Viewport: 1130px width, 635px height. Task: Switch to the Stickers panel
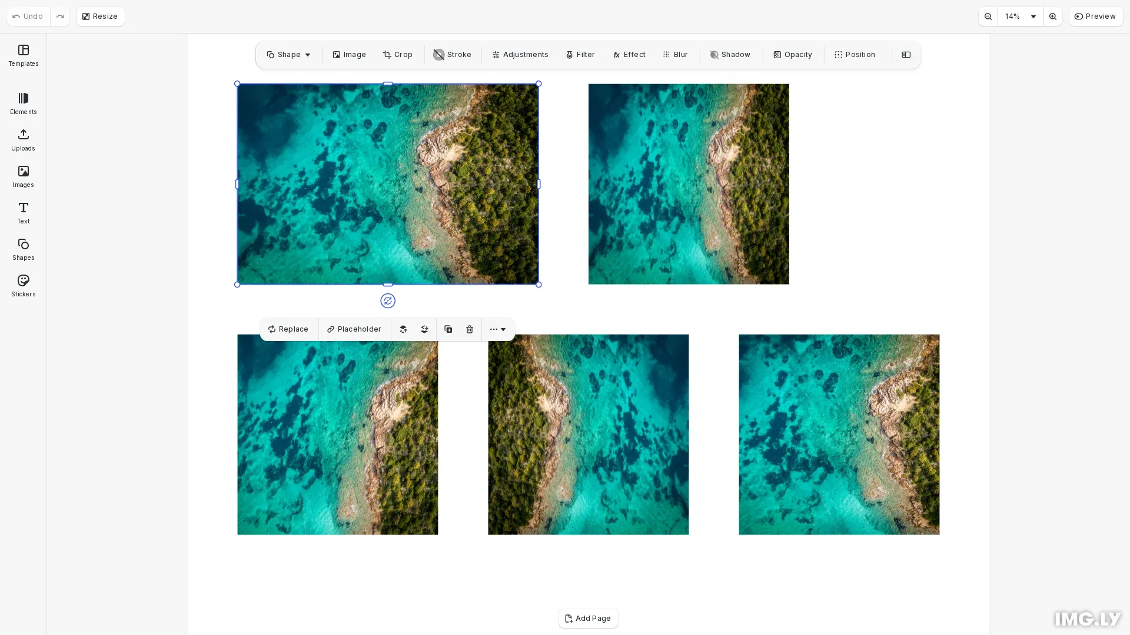(23, 285)
